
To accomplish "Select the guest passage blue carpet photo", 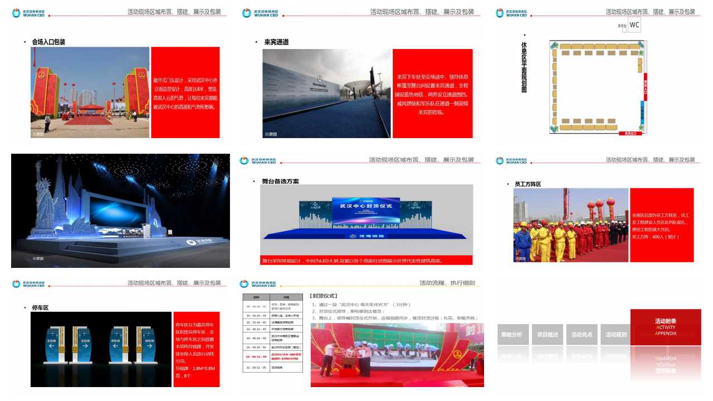I will [x=327, y=94].
